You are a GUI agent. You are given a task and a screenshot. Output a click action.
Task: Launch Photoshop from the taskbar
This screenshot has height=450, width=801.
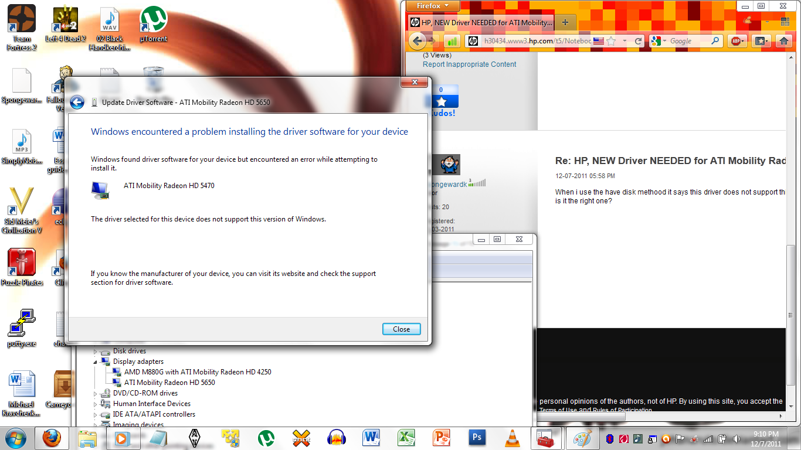[x=477, y=438]
